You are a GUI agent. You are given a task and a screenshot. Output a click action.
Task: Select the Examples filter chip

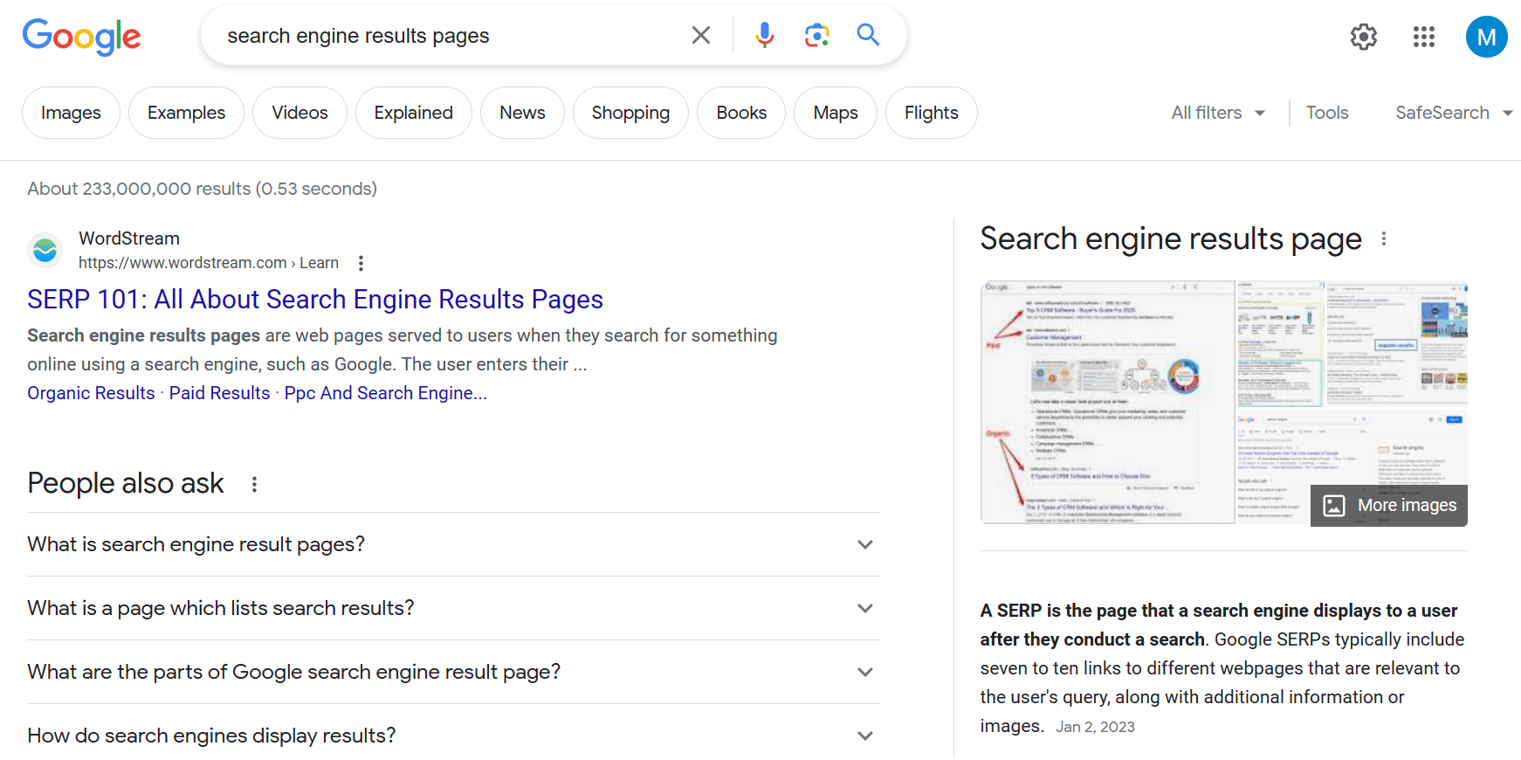click(x=186, y=113)
